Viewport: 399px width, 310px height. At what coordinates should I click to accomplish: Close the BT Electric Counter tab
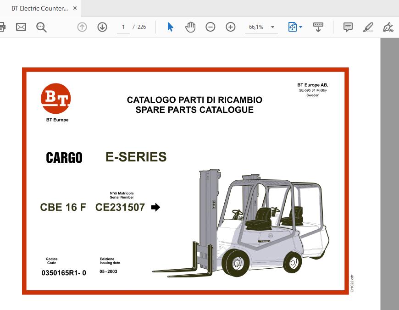(x=75, y=8)
